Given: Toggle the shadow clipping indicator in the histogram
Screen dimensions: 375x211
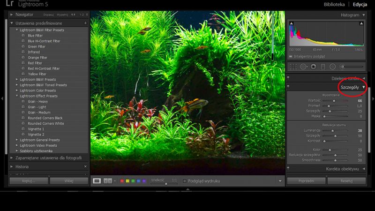Looking at the screenshot, I should pyautogui.click(x=291, y=23).
